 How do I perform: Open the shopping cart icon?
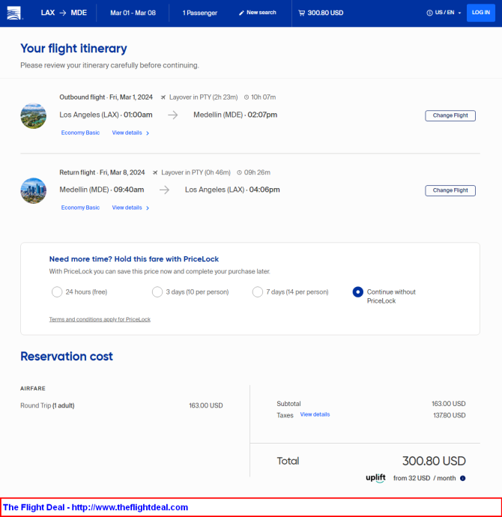(x=301, y=13)
